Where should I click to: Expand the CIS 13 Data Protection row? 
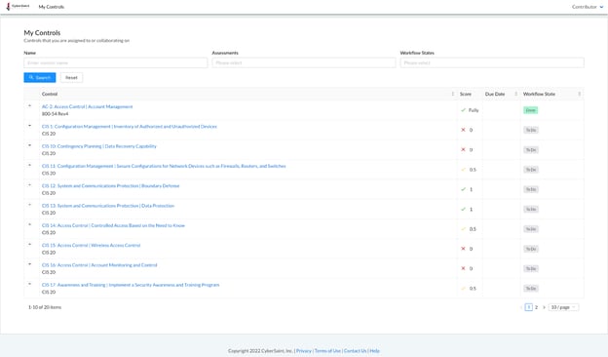point(30,205)
